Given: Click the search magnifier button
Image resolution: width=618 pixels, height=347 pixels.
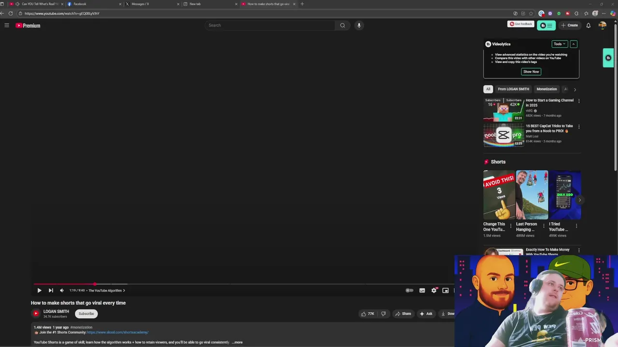Looking at the screenshot, I should pyautogui.click(x=342, y=25).
